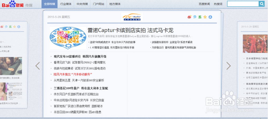
Task: Open 珠海横琴法院 headline on the right card
Action: 256,84
